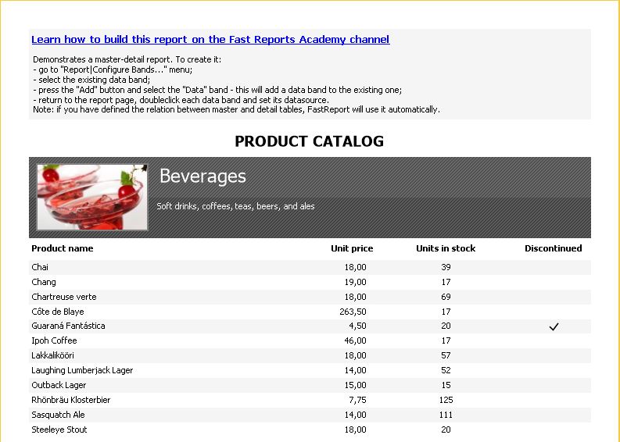Click the Lakkalikööri row
The width and height of the screenshot is (620, 442).
point(310,355)
